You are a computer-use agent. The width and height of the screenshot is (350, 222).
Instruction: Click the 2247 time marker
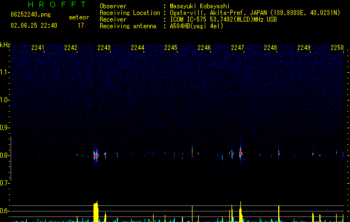coord(238,48)
